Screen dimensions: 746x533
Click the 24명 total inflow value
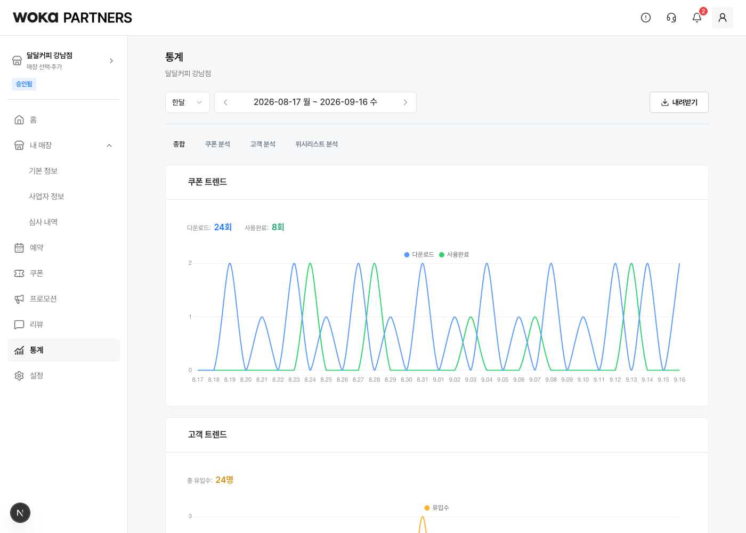point(224,480)
